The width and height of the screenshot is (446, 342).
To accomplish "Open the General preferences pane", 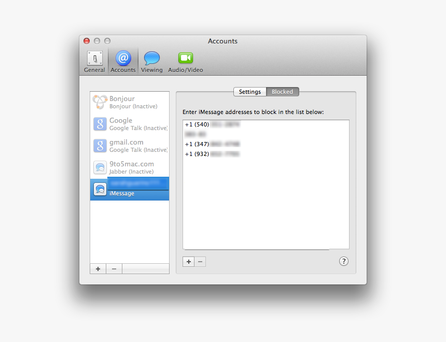I will coord(94,62).
